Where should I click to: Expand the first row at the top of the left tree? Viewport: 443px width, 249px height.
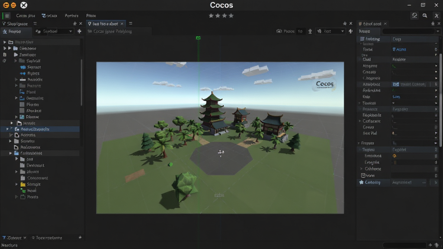pyautogui.click(x=4, y=42)
